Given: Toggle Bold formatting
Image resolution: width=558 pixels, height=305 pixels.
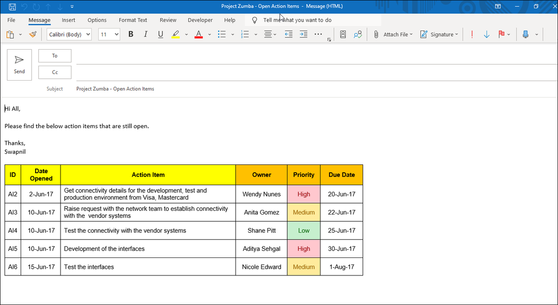Looking at the screenshot, I should [131, 35].
